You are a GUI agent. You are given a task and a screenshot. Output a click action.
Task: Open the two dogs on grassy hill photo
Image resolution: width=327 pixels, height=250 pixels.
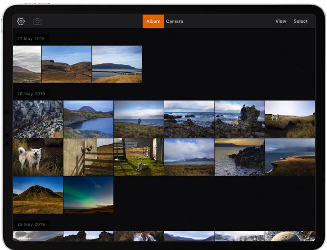290,119
